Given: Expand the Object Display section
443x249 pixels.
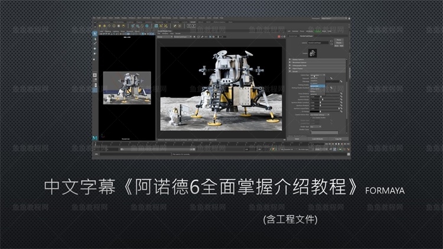Looking at the screenshot, I should 317,69.
